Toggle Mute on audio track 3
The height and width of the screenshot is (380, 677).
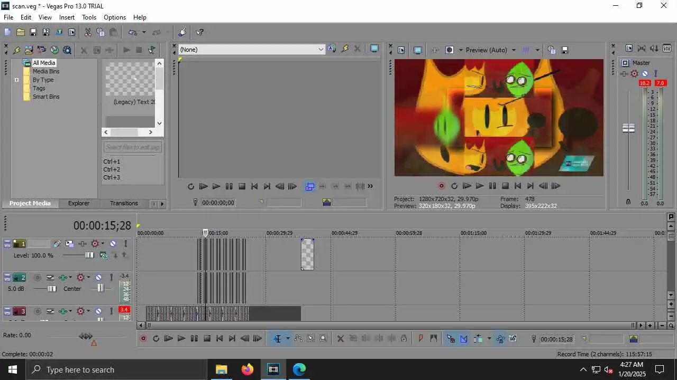click(x=98, y=311)
